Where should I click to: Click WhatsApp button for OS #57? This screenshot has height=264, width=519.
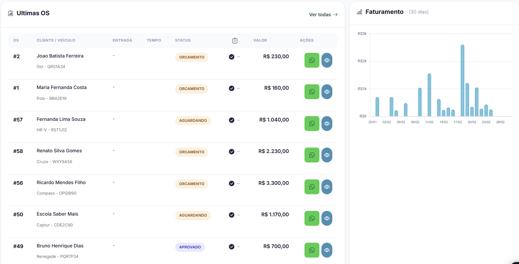point(312,124)
